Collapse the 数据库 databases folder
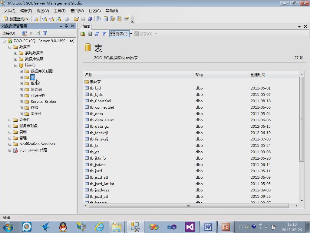The image size is (310, 233). point(10,47)
